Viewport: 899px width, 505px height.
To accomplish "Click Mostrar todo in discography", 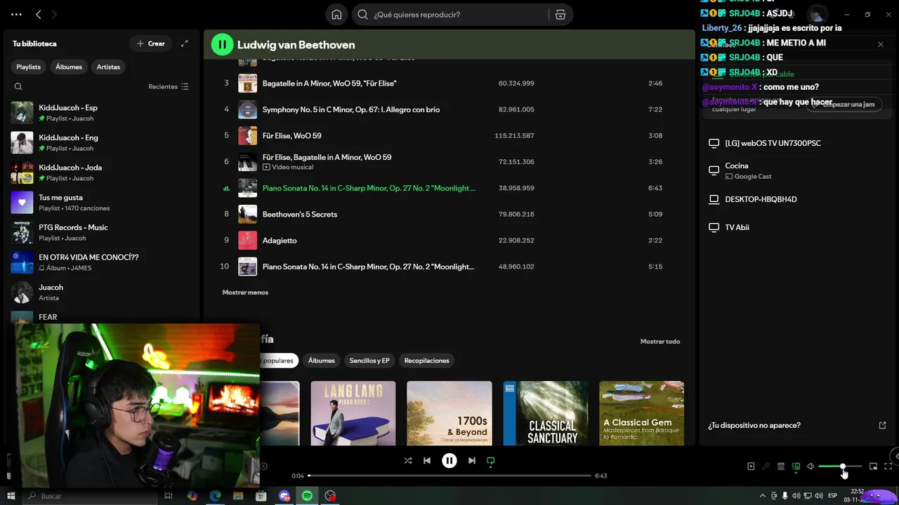I will pyautogui.click(x=660, y=342).
